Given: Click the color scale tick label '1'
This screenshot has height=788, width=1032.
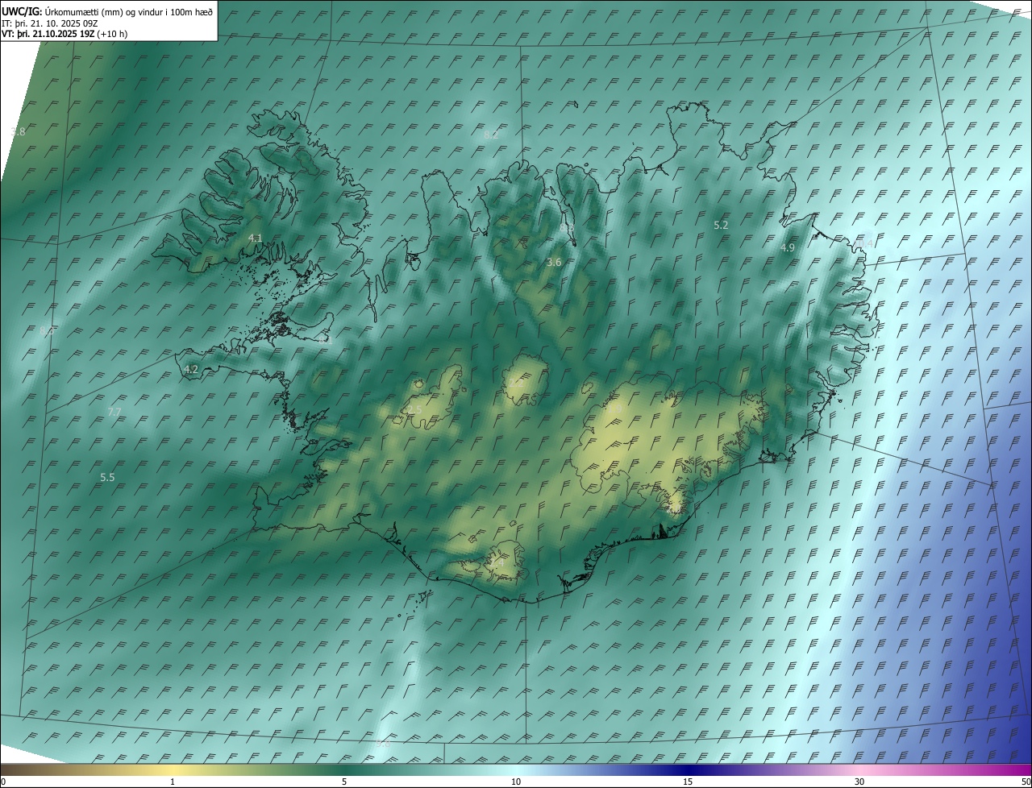Looking at the screenshot, I should tap(173, 782).
